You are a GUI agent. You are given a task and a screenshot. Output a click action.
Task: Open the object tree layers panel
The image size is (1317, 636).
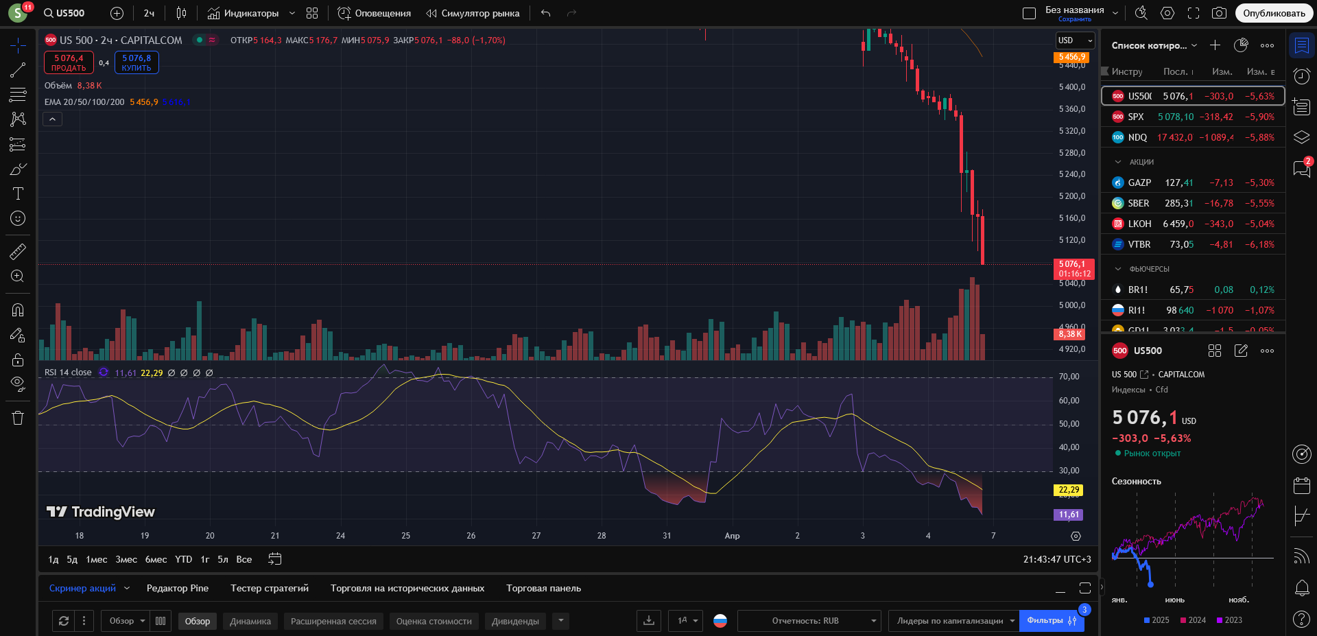1301,137
